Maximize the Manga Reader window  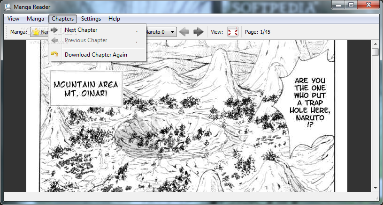coord(351,5)
